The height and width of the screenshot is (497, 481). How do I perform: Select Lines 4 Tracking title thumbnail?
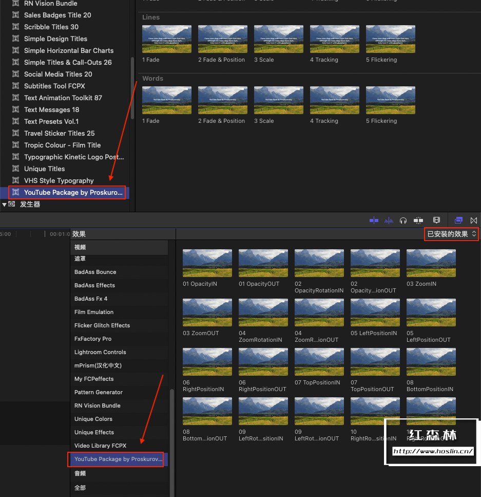click(x=334, y=39)
